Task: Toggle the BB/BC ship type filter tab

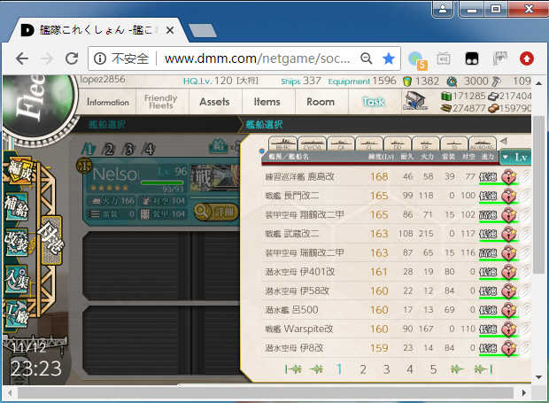Action: pyautogui.click(x=282, y=143)
